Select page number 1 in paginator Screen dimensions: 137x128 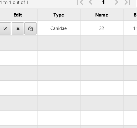click(x=104, y=2)
